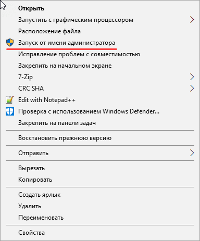Click the admin shield icon

pos(10,43)
